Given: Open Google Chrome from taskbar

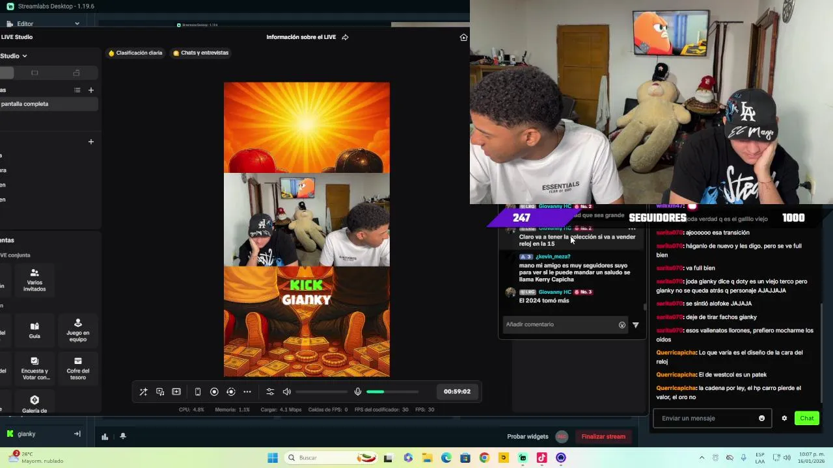Looking at the screenshot, I should [484, 458].
